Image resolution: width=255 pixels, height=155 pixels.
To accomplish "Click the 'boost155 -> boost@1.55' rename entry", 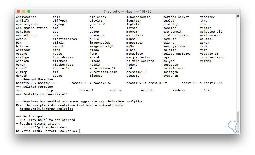I will [36, 83].
